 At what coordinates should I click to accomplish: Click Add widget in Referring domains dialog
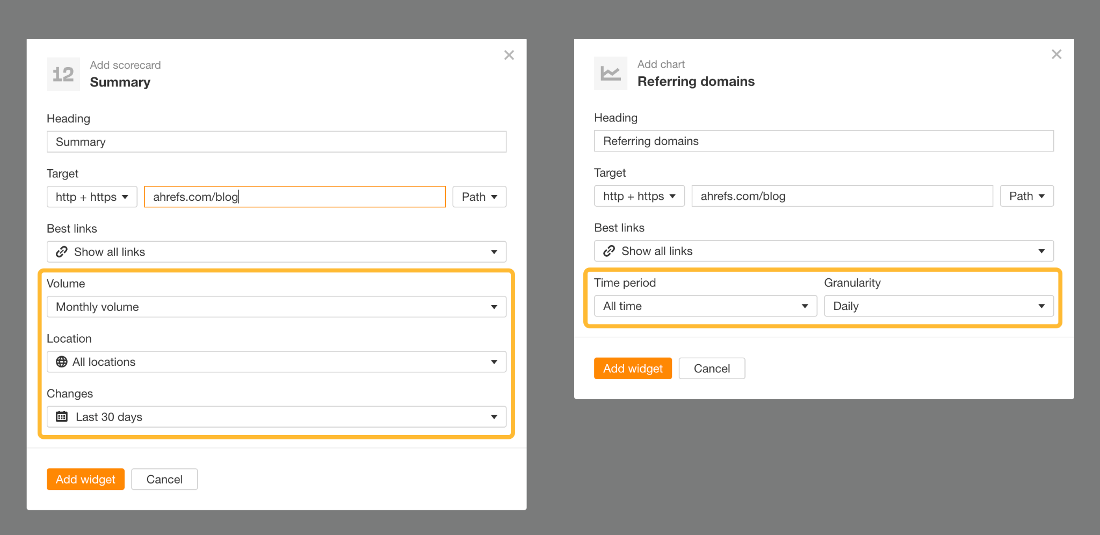633,368
